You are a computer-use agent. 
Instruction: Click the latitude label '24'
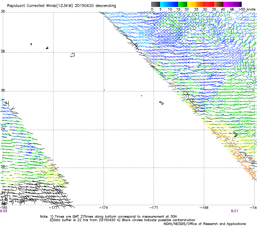pos(3,129)
